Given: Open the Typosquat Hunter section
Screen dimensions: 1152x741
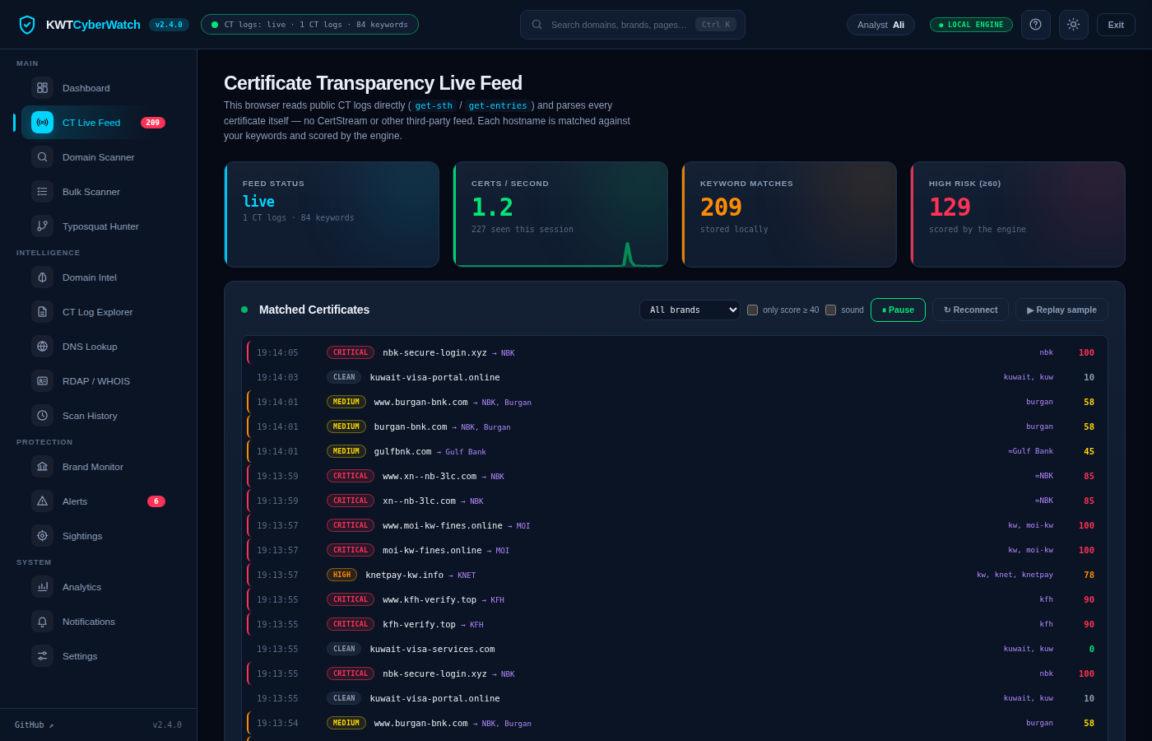Looking at the screenshot, I should (99, 226).
